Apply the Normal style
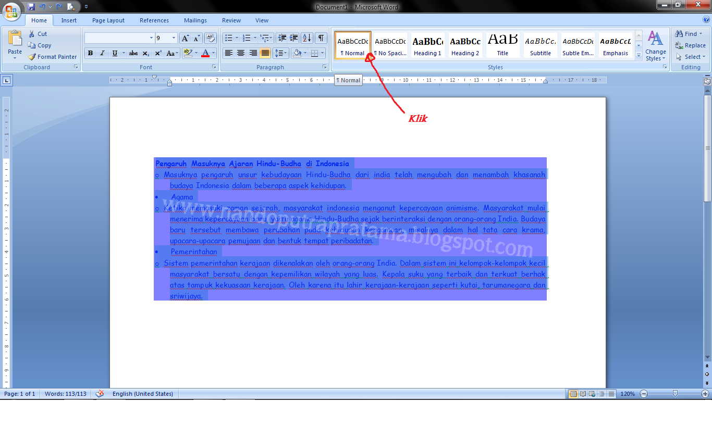Screen dimensions: 712x425 (x=353, y=45)
